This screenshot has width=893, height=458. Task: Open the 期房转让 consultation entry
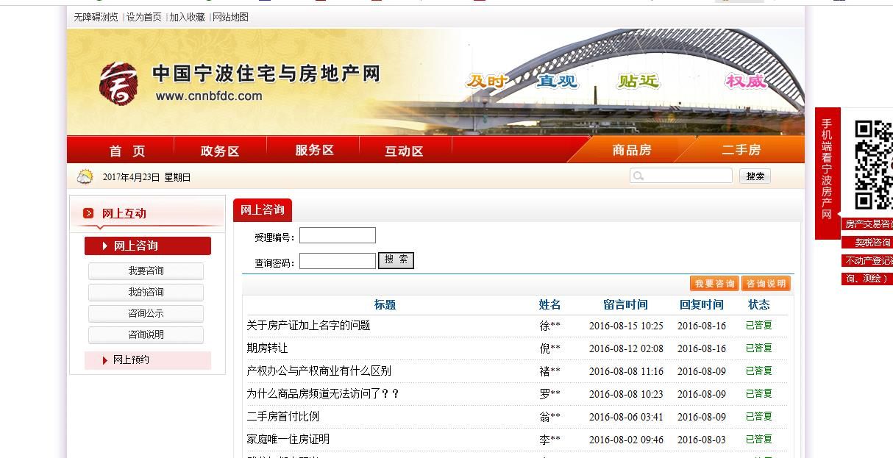point(267,348)
